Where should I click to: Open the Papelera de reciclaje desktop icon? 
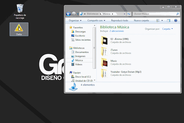(x=20, y=11)
